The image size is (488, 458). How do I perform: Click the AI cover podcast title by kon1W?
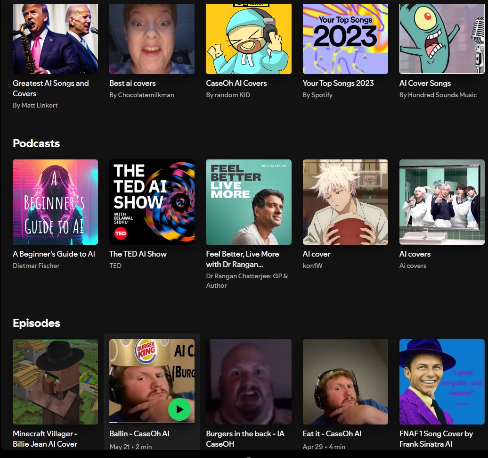317,254
